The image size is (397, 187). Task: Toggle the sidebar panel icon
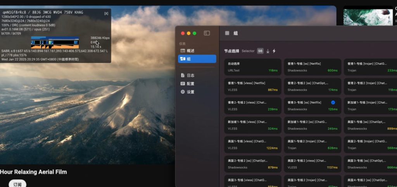pyautogui.click(x=207, y=33)
